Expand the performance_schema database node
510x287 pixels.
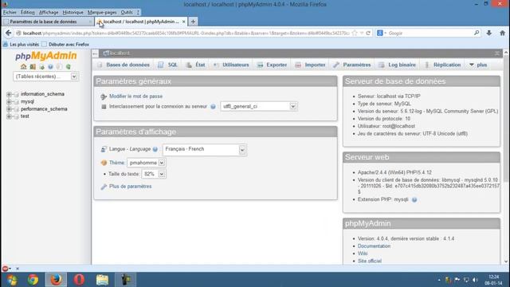click(9, 109)
